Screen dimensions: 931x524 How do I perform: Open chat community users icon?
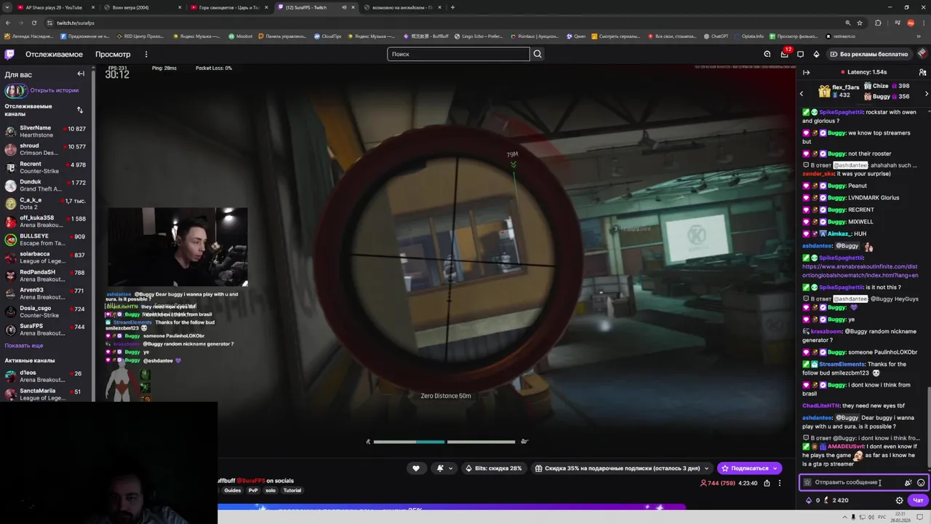[x=922, y=72]
